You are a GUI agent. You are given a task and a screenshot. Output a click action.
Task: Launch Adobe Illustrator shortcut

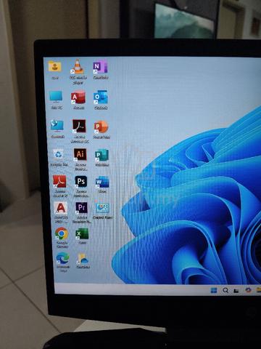[x=80, y=154]
